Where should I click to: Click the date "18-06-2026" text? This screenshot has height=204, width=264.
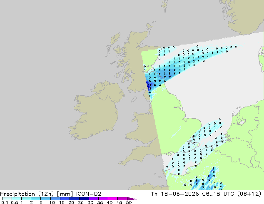(x=180, y=194)
